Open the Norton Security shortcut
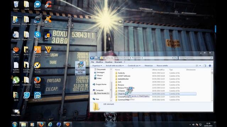The image size is (227, 127). click(37, 67)
